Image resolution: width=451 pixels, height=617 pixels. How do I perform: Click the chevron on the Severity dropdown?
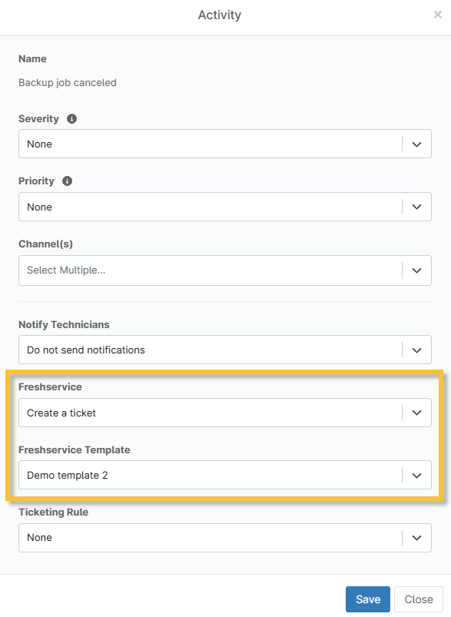click(417, 143)
